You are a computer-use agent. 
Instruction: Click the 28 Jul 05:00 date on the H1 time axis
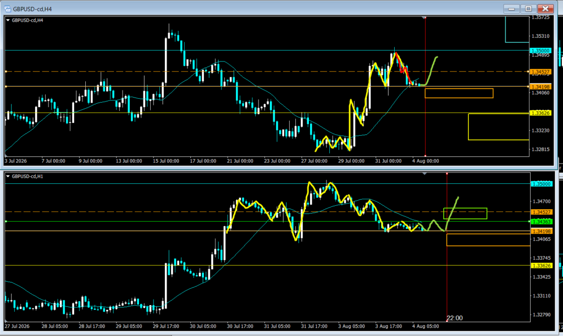click(x=54, y=326)
